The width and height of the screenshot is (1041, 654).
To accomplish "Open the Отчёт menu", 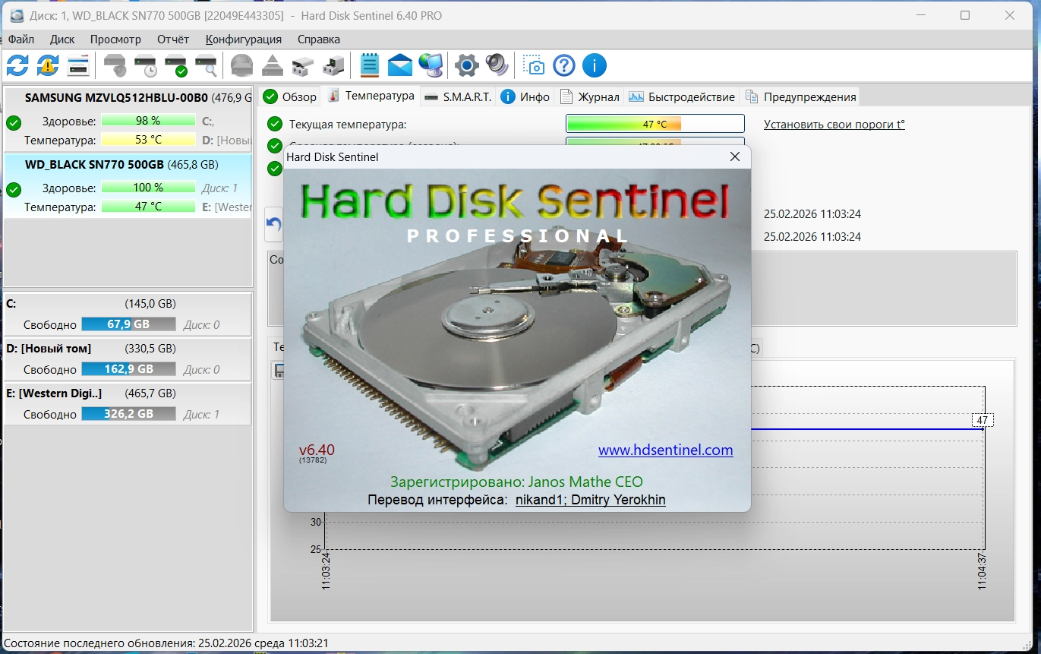I will 173,39.
